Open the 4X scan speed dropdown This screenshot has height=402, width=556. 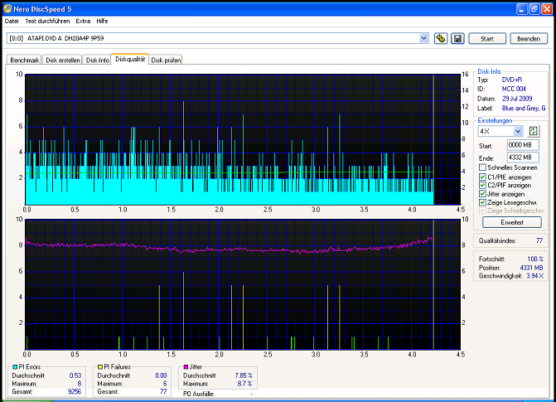pyautogui.click(x=518, y=131)
